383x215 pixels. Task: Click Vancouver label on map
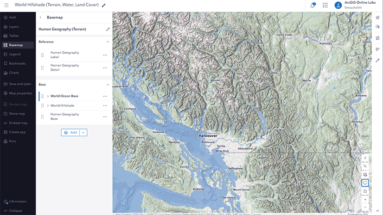coord(208,135)
